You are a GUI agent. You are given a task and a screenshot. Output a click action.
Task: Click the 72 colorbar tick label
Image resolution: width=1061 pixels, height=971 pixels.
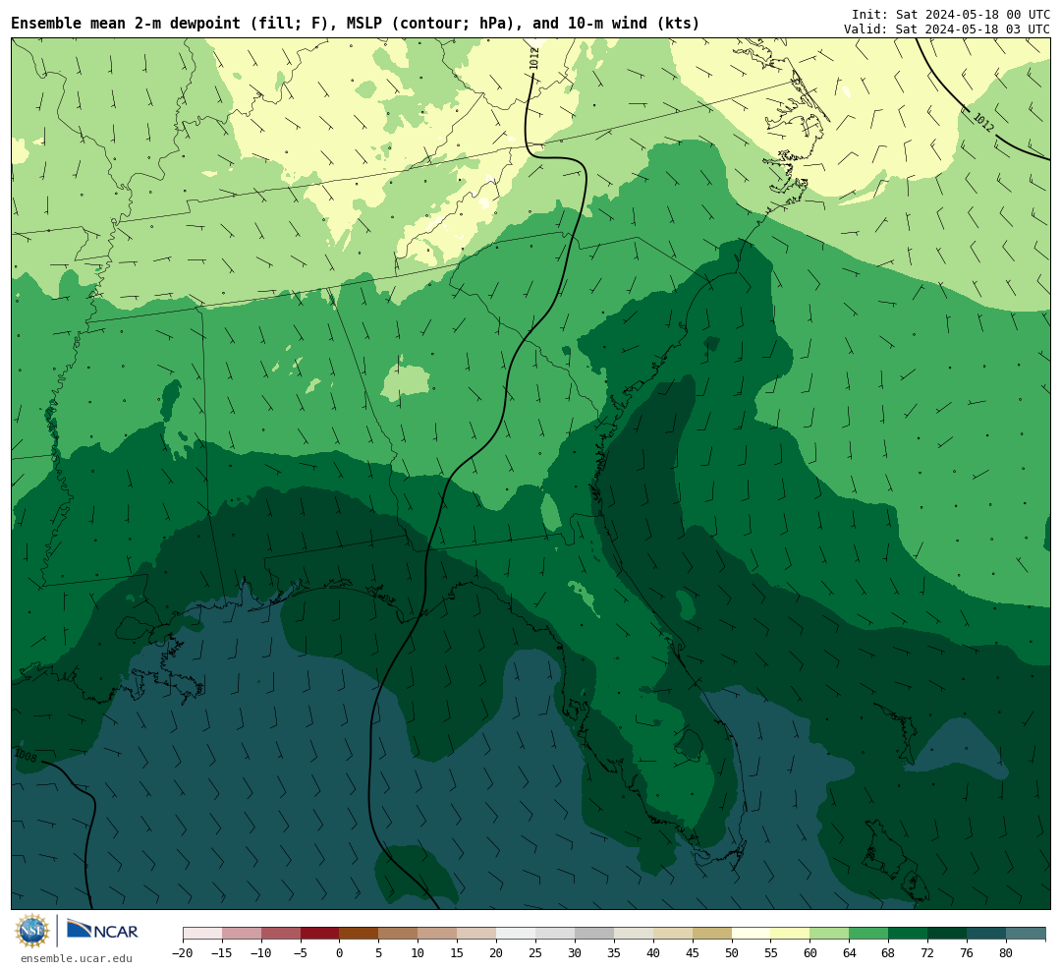pos(928,953)
